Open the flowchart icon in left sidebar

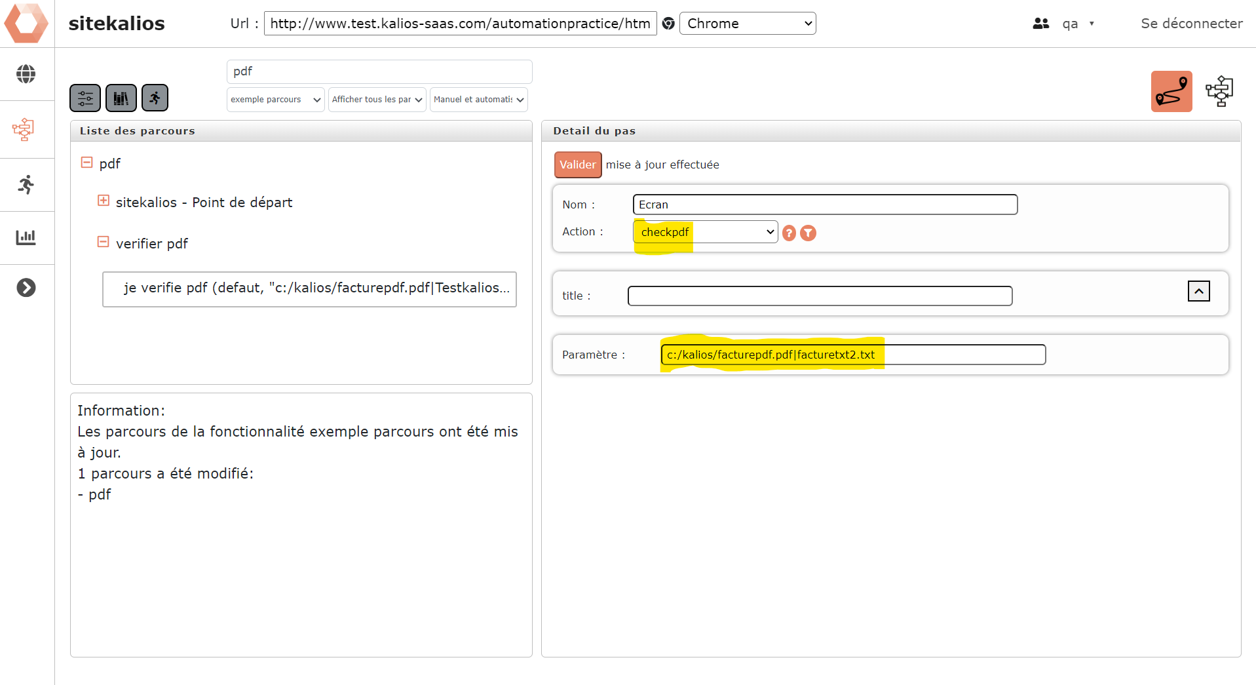coord(24,129)
